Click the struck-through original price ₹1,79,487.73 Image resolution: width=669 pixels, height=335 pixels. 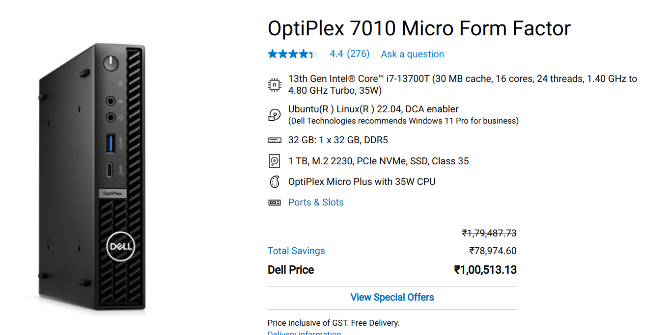tap(489, 233)
